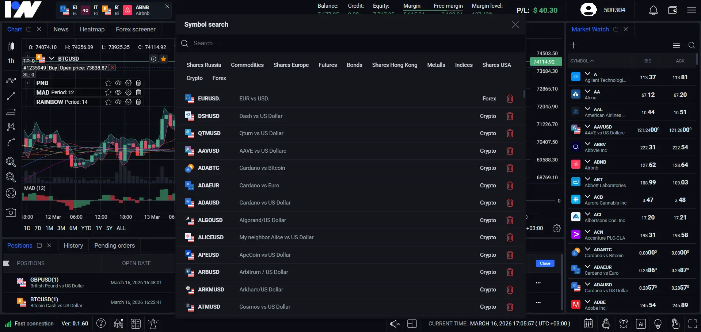Expand the ABNB row in Market Watch
The image size is (701, 332).
point(587,161)
